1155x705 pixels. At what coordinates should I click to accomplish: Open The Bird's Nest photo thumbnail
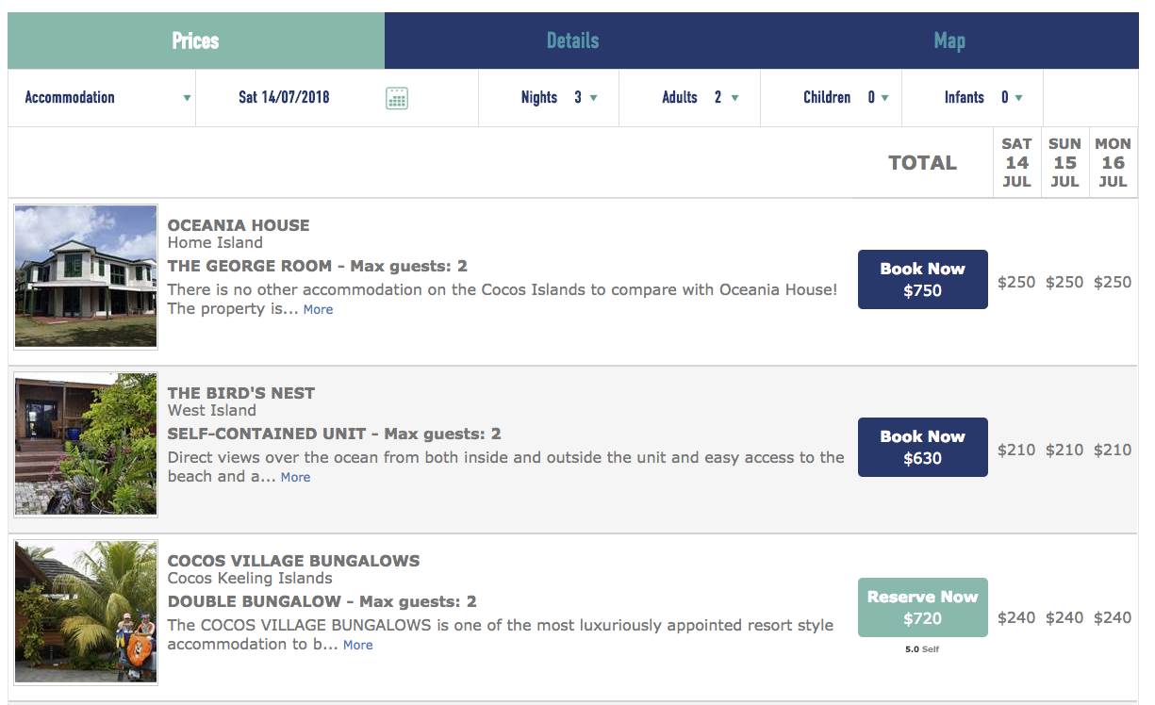(x=86, y=444)
